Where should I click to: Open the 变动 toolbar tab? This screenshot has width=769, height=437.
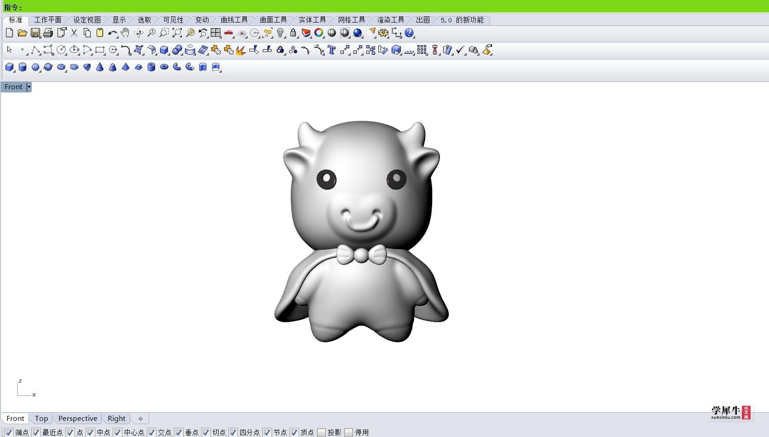pos(202,20)
